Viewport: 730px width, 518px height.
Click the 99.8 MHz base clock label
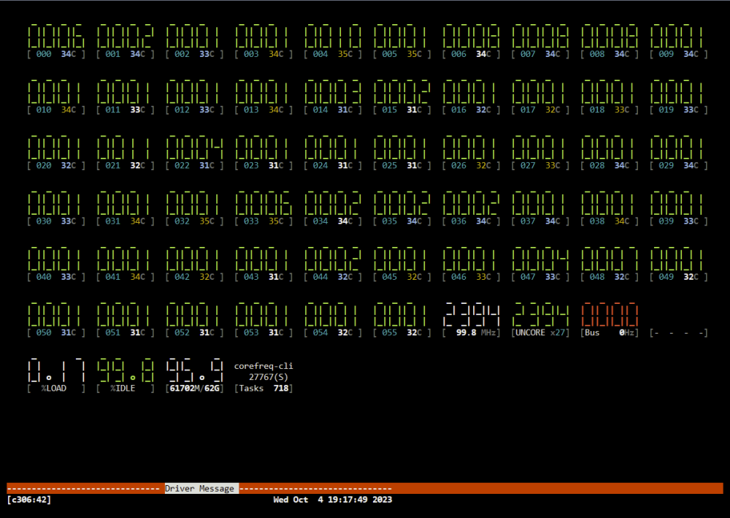point(471,332)
